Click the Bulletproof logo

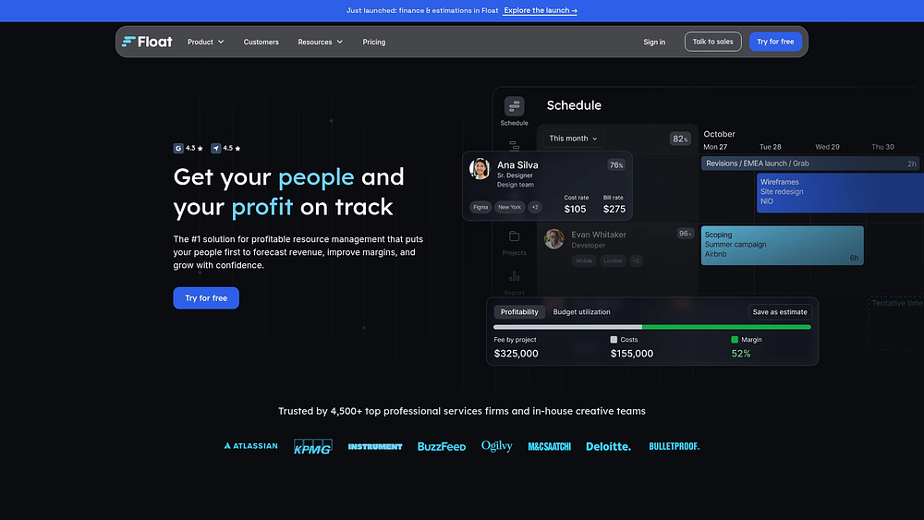pos(675,446)
